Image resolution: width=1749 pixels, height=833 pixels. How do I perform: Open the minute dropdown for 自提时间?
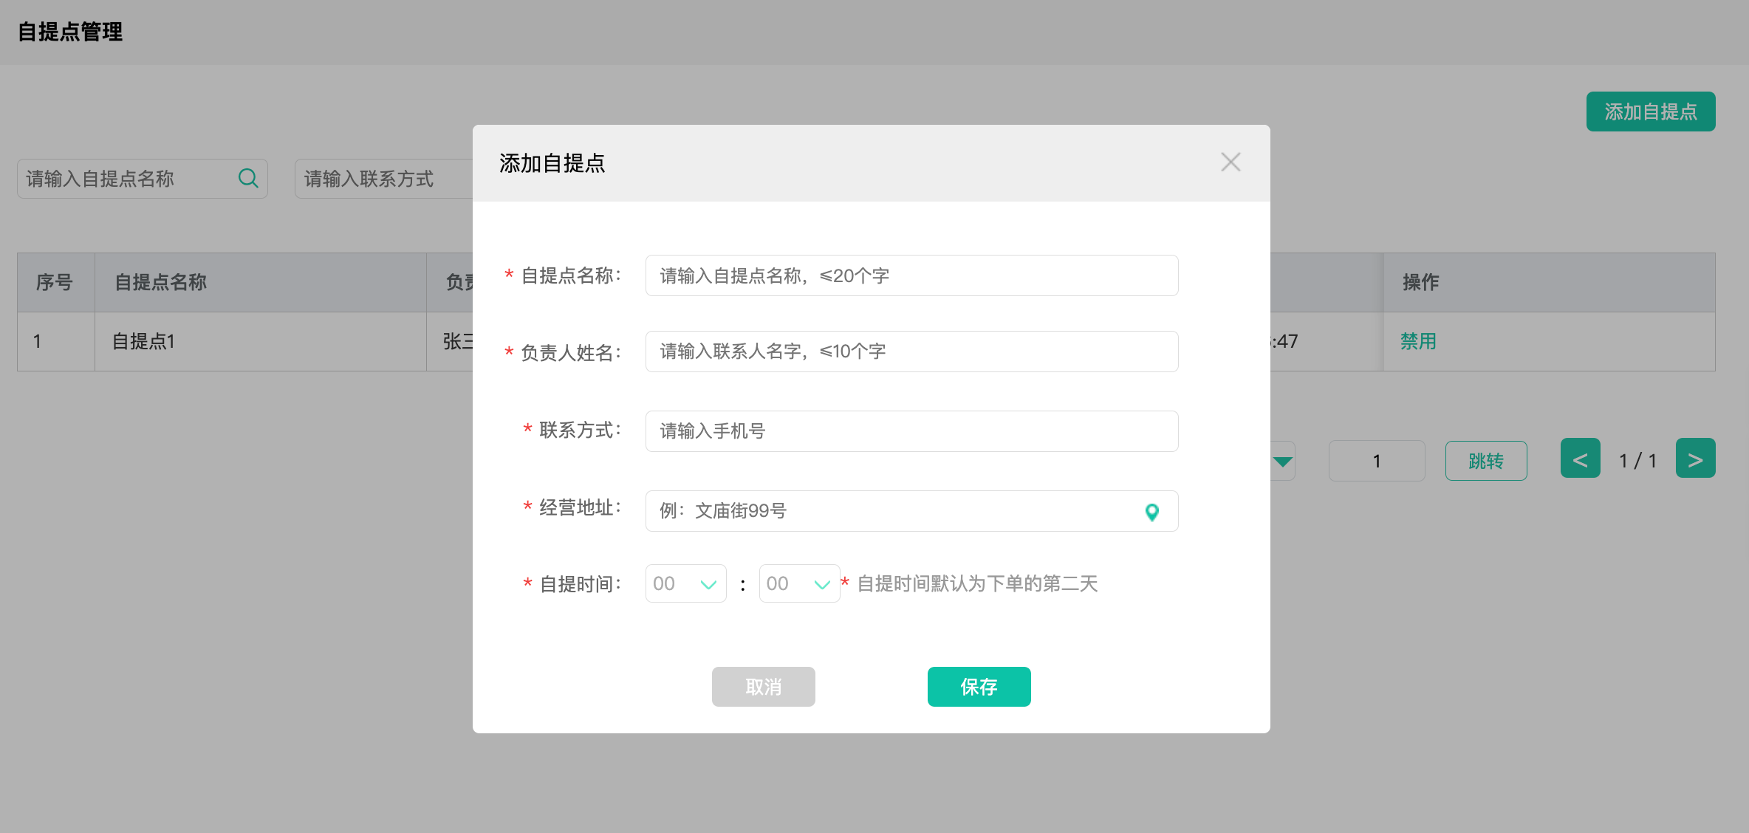coord(799,583)
